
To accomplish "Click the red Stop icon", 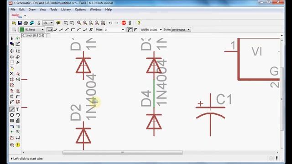I will tap(124, 23).
